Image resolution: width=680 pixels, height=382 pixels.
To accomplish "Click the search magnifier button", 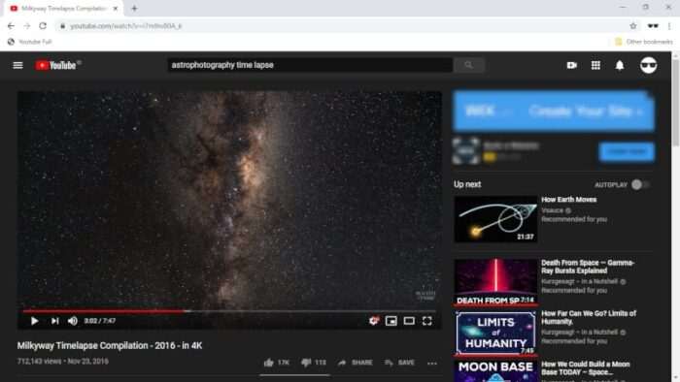I will (469, 65).
